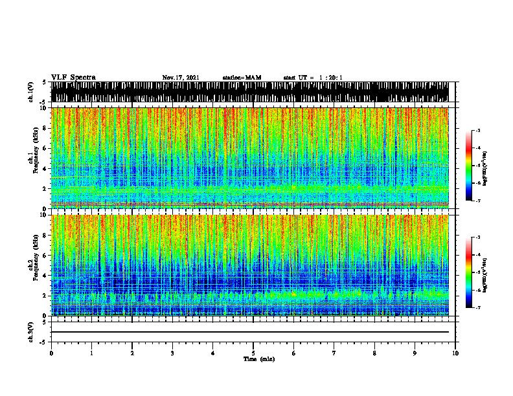Click the ch.2 color bar PSD unit label
The image size is (513, 396).
click(x=485, y=275)
